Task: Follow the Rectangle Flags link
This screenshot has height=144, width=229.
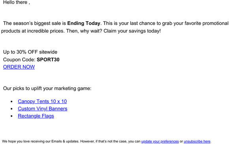Action: (36, 116)
